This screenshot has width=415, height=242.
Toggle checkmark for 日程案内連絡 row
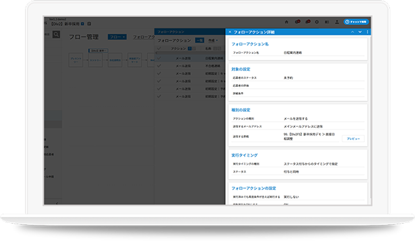tap(159, 58)
